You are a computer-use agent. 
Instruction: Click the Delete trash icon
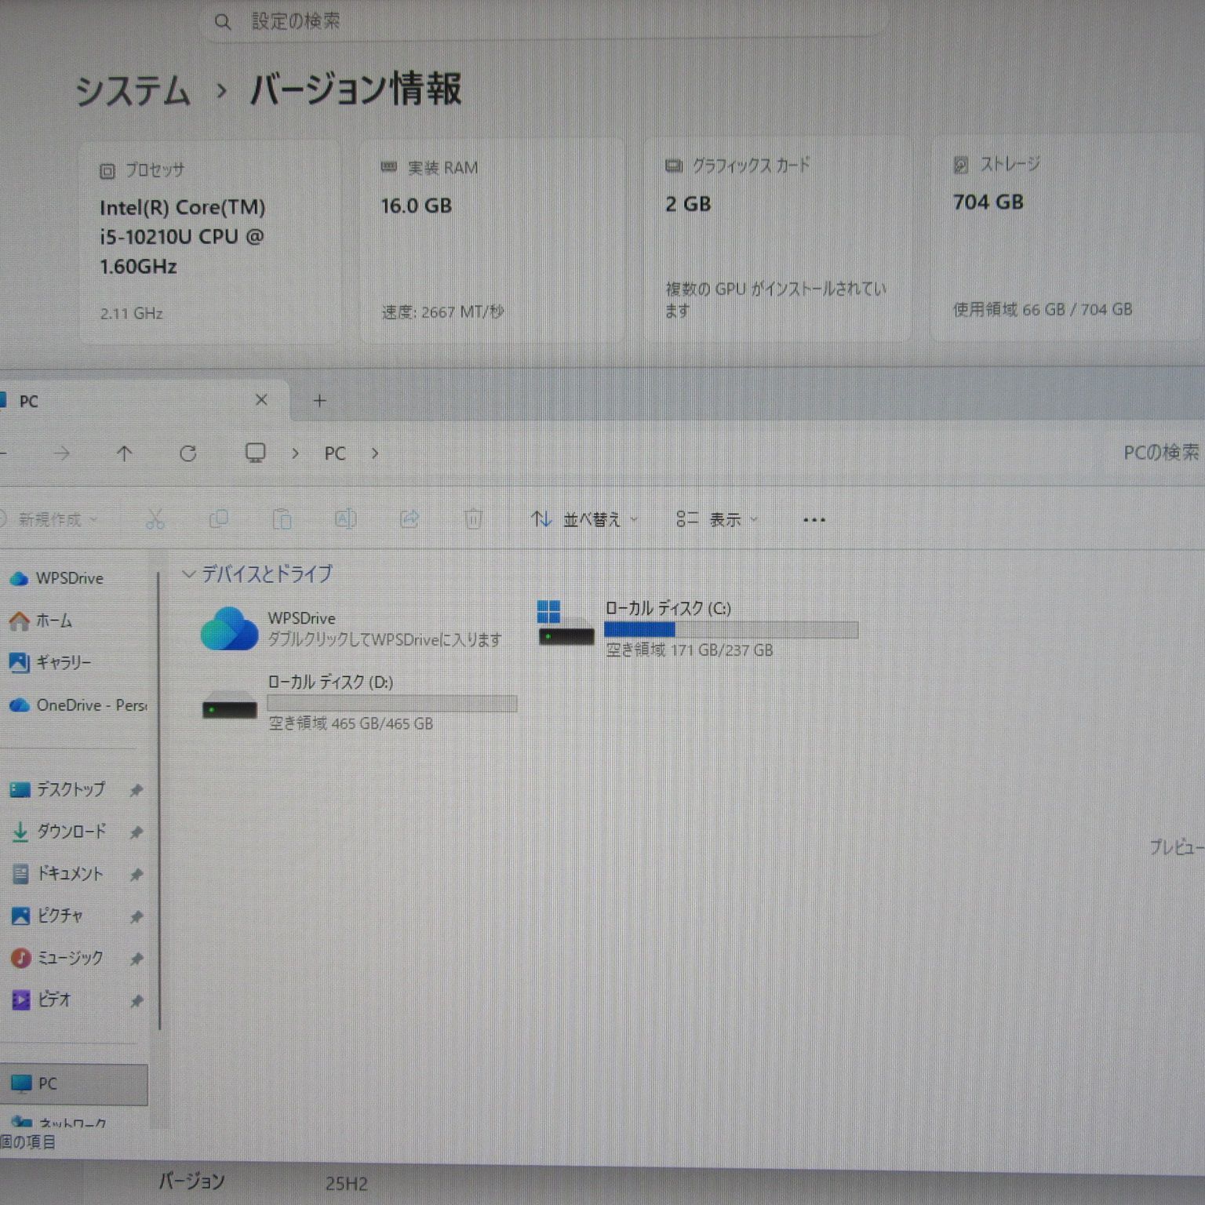coord(473,519)
